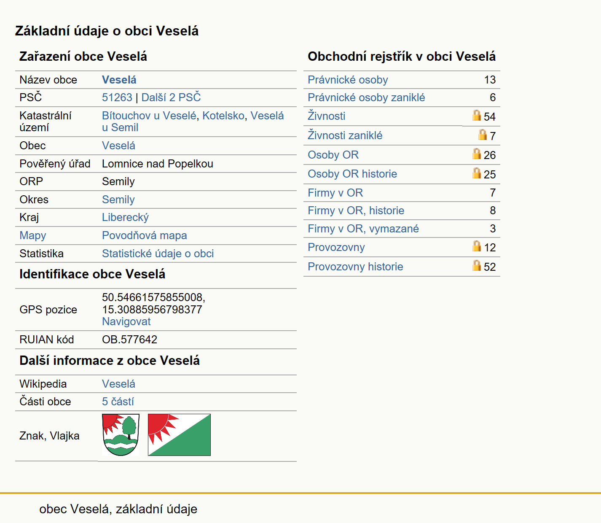
Task: Click the lock icon beside Provozovny count 12
Action: tap(477, 246)
